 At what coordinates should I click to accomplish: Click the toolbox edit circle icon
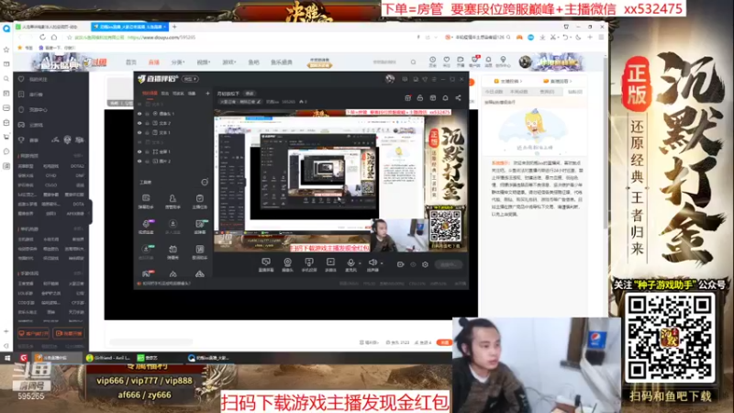[205, 182]
